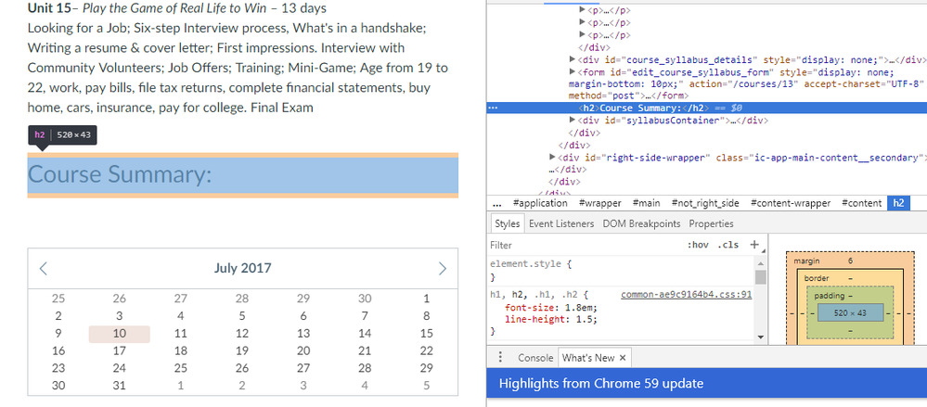927x407 pixels.
Task: Expand the edit_course_syllabus_form node
Action: 572,71
